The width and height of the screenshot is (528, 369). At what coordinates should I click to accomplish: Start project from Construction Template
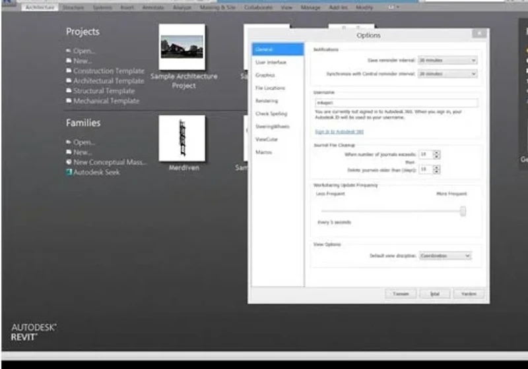[x=109, y=71]
